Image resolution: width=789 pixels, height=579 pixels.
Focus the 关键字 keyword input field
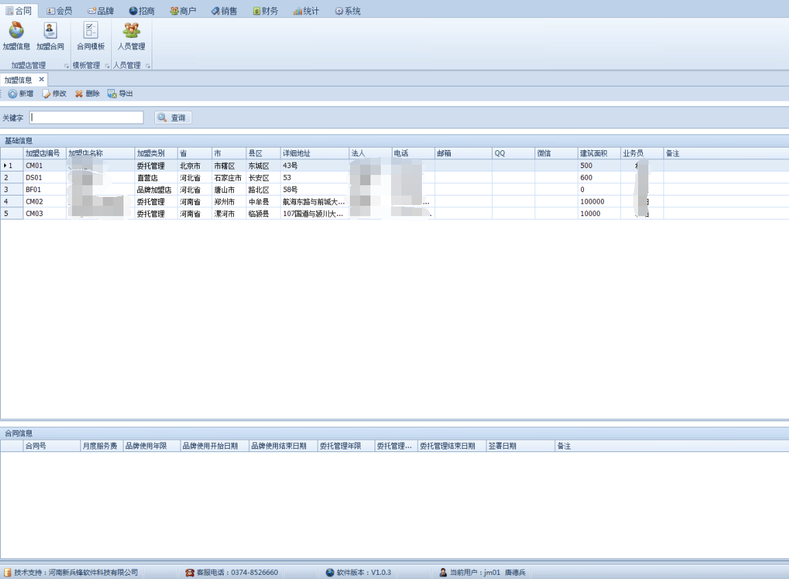click(86, 117)
